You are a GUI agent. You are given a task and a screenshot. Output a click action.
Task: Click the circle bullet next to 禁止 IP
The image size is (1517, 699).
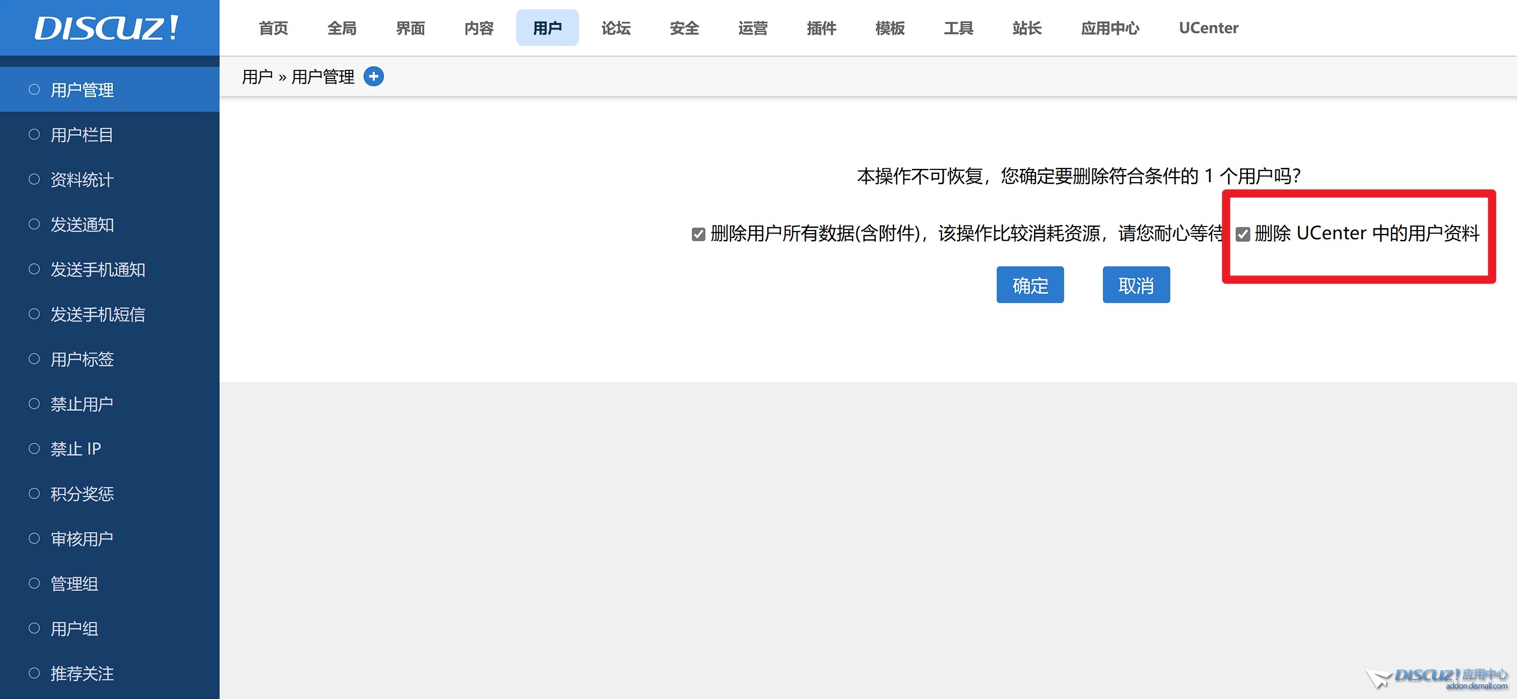[x=34, y=448]
